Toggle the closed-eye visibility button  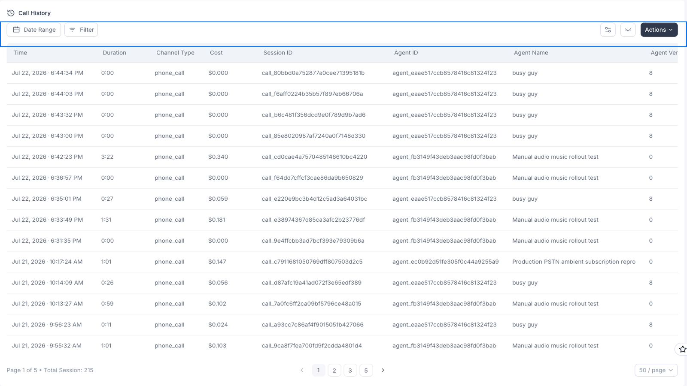pos(628,30)
